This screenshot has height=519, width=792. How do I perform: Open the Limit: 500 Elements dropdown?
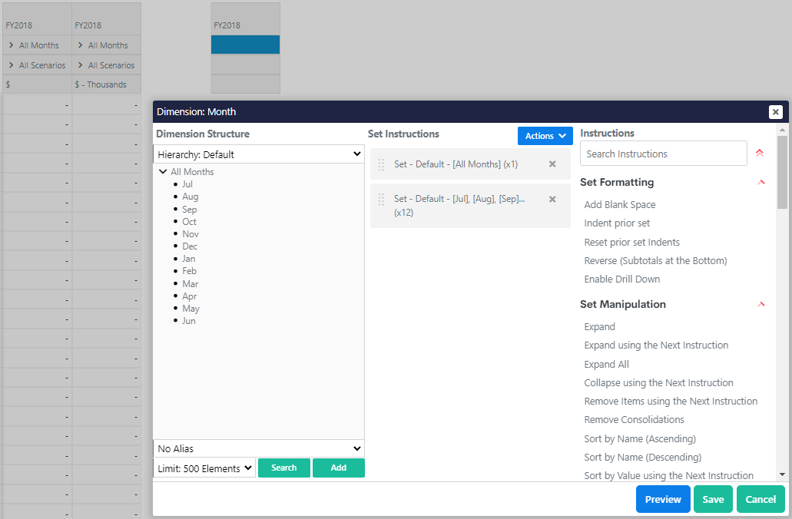click(x=204, y=468)
